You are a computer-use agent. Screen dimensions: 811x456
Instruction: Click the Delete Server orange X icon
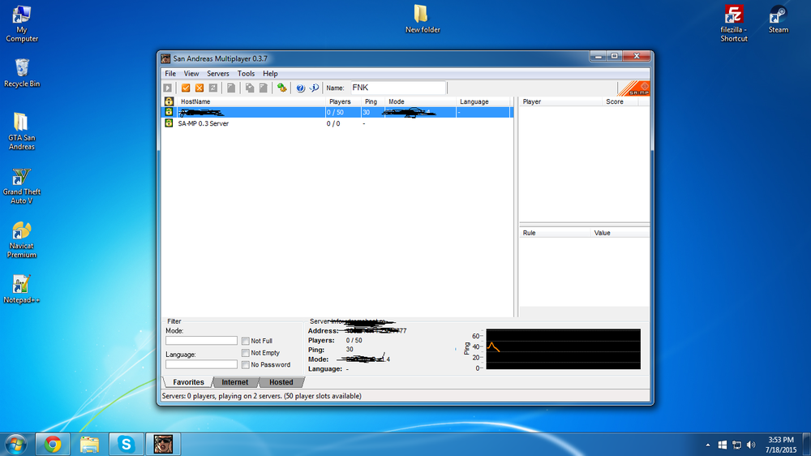200,88
